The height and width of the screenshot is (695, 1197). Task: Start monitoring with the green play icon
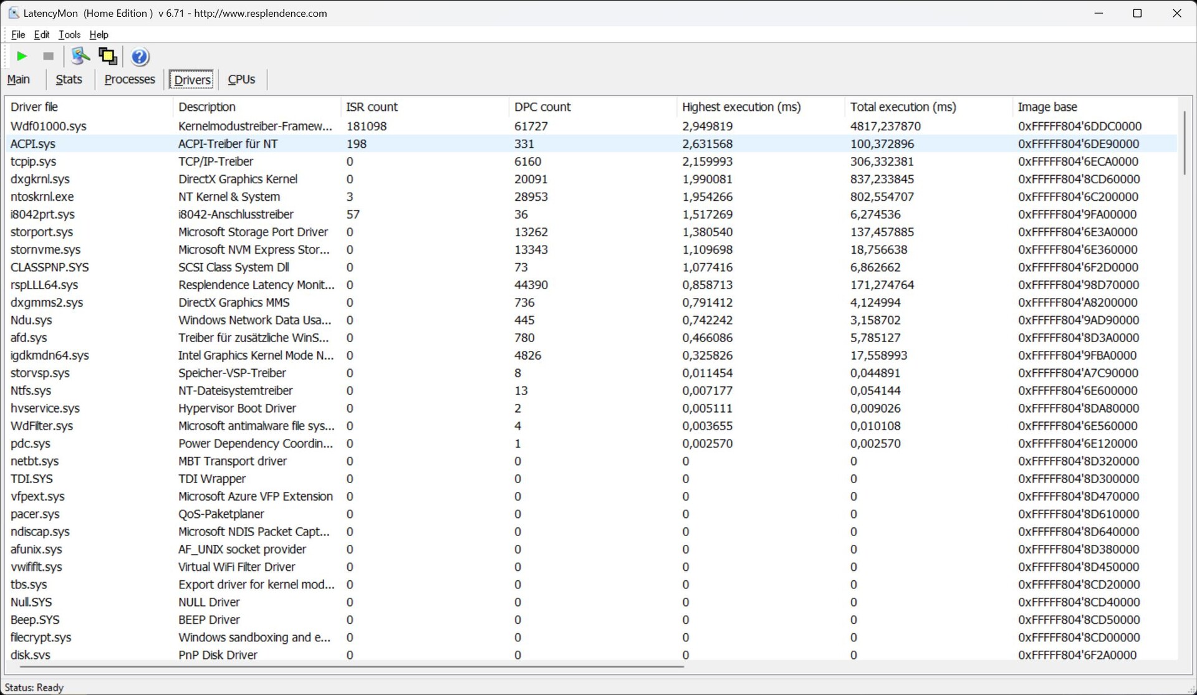click(x=22, y=56)
